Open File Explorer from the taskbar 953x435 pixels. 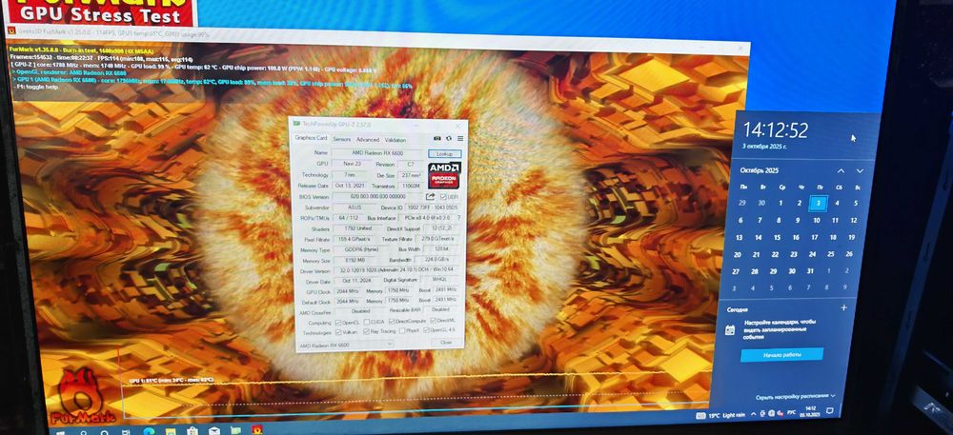tap(172, 431)
